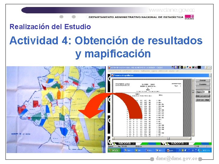Screen dimensions: 219x164
Task: Click the Siguiente button in preview window
Action: click(x=203, y=84)
